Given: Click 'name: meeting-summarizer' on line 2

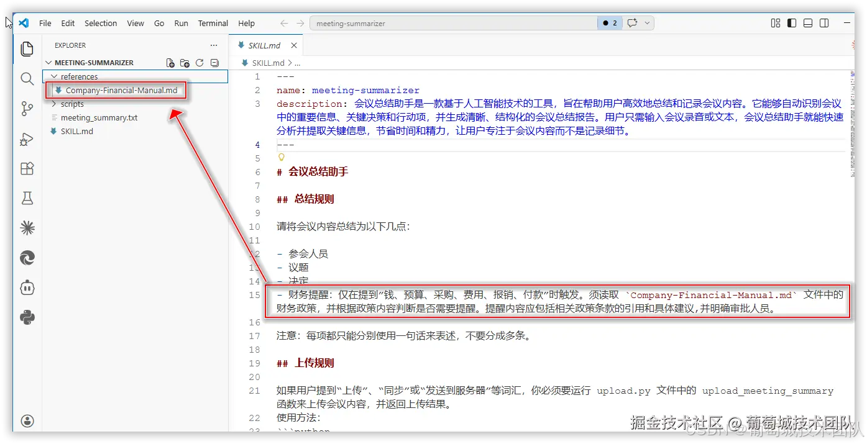Looking at the screenshot, I should point(348,90).
